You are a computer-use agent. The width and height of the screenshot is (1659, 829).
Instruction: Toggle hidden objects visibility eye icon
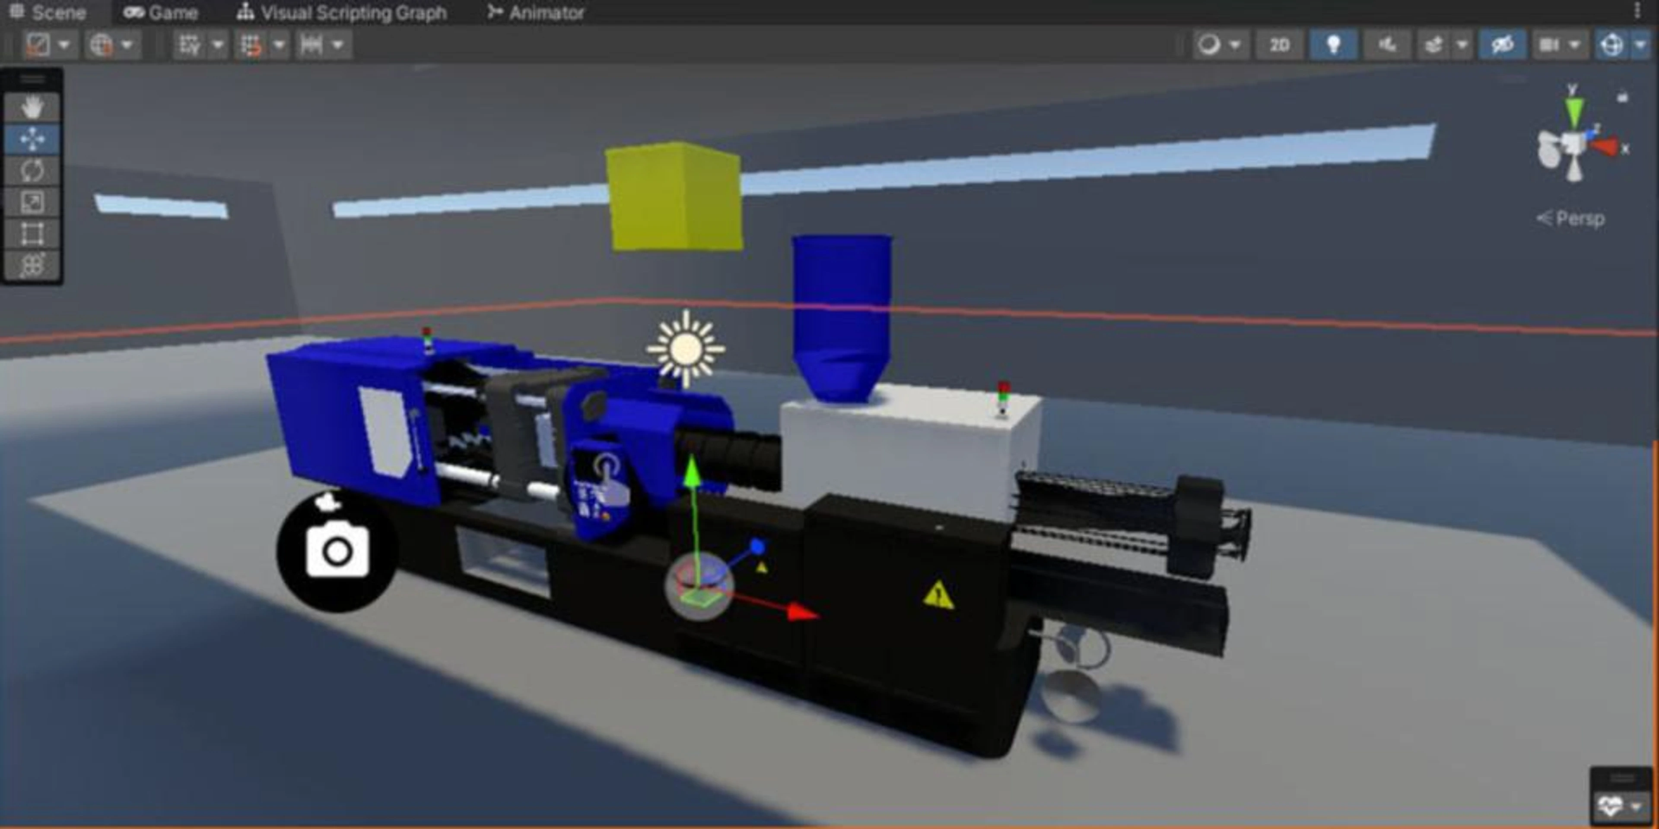[x=1502, y=44]
